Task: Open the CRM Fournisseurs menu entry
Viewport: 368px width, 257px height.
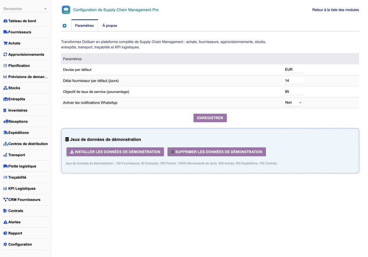Action: click(24, 200)
